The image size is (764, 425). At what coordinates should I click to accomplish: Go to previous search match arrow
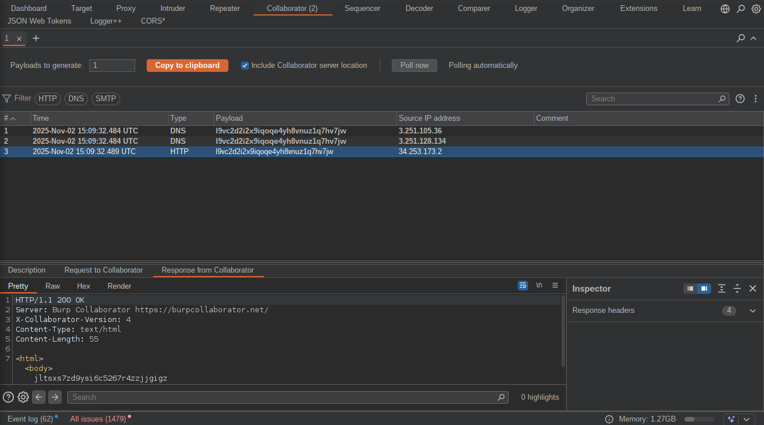tap(39, 397)
